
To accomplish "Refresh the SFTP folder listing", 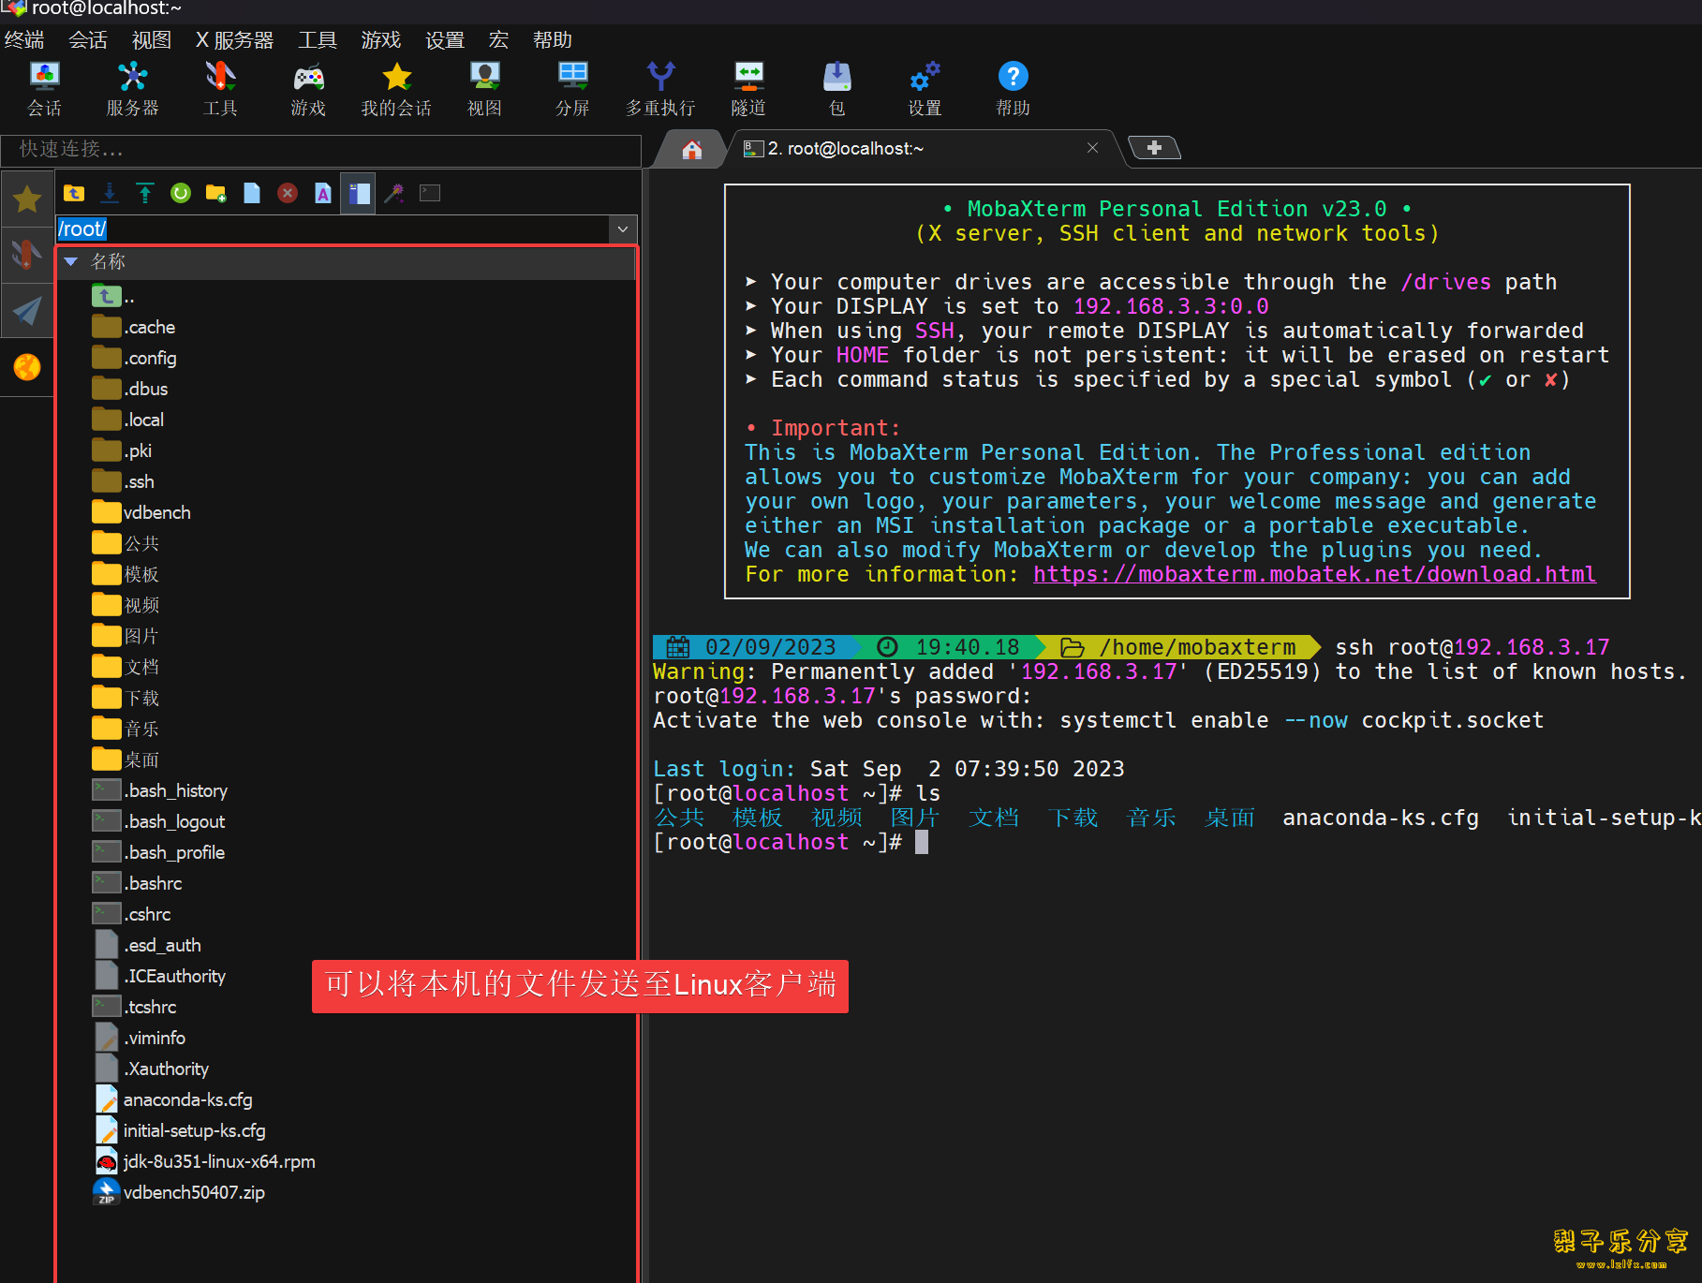I will (x=181, y=193).
